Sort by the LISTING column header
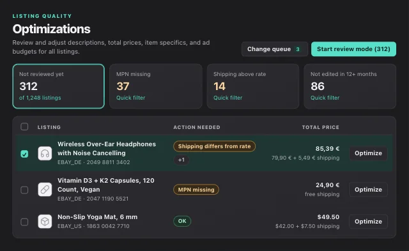409x251 pixels. pos(49,127)
